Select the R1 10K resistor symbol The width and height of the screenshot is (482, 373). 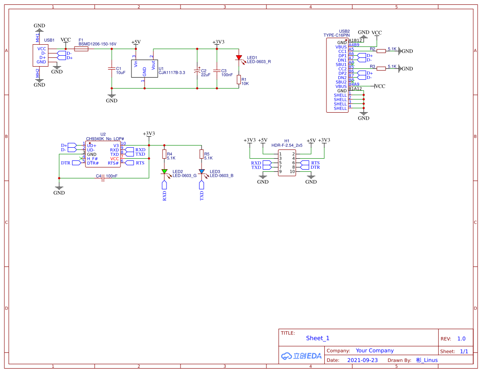click(239, 79)
